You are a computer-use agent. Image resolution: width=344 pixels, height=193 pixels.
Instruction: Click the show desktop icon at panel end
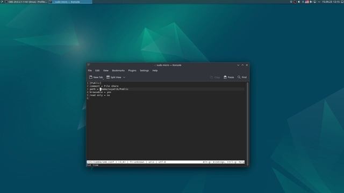coord(342,2)
